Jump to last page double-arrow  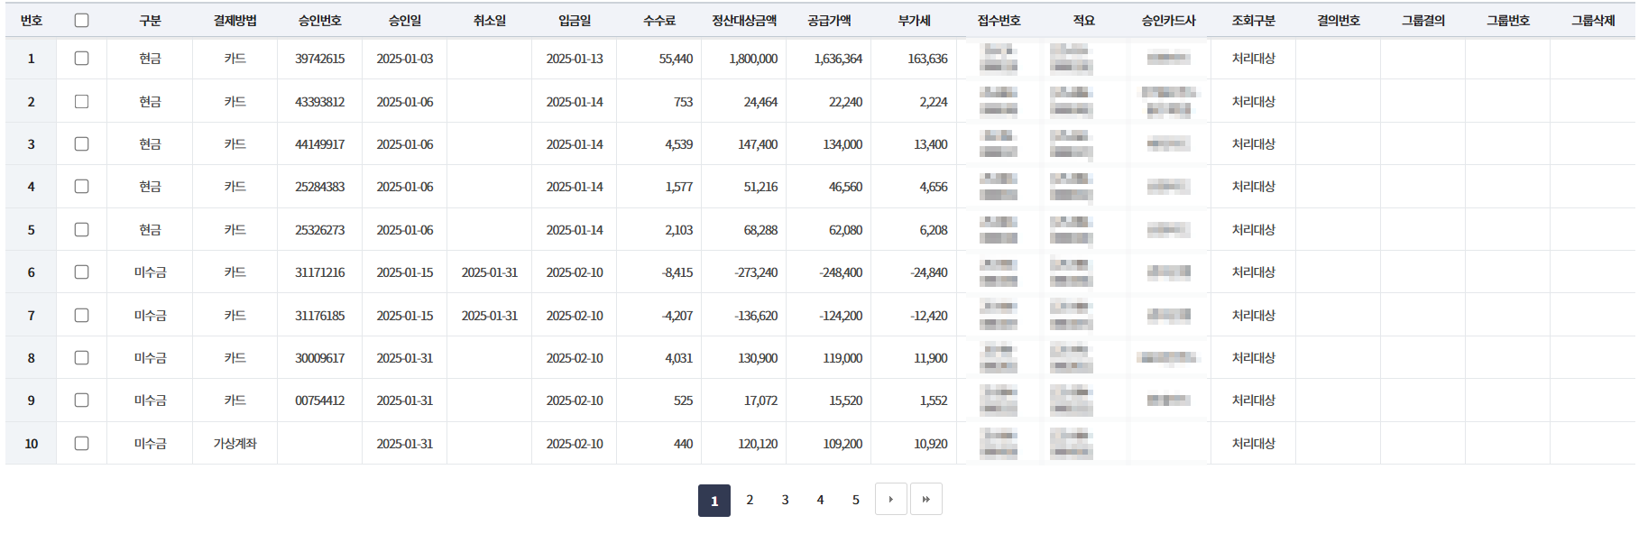pos(926,500)
